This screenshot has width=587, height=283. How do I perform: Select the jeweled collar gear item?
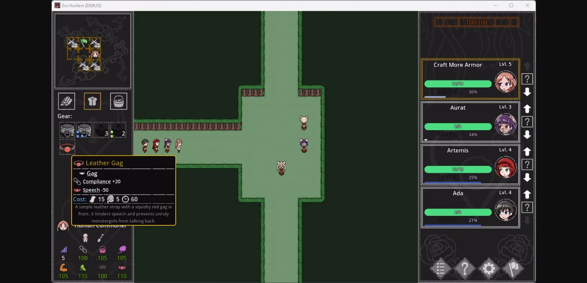[84, 130]
